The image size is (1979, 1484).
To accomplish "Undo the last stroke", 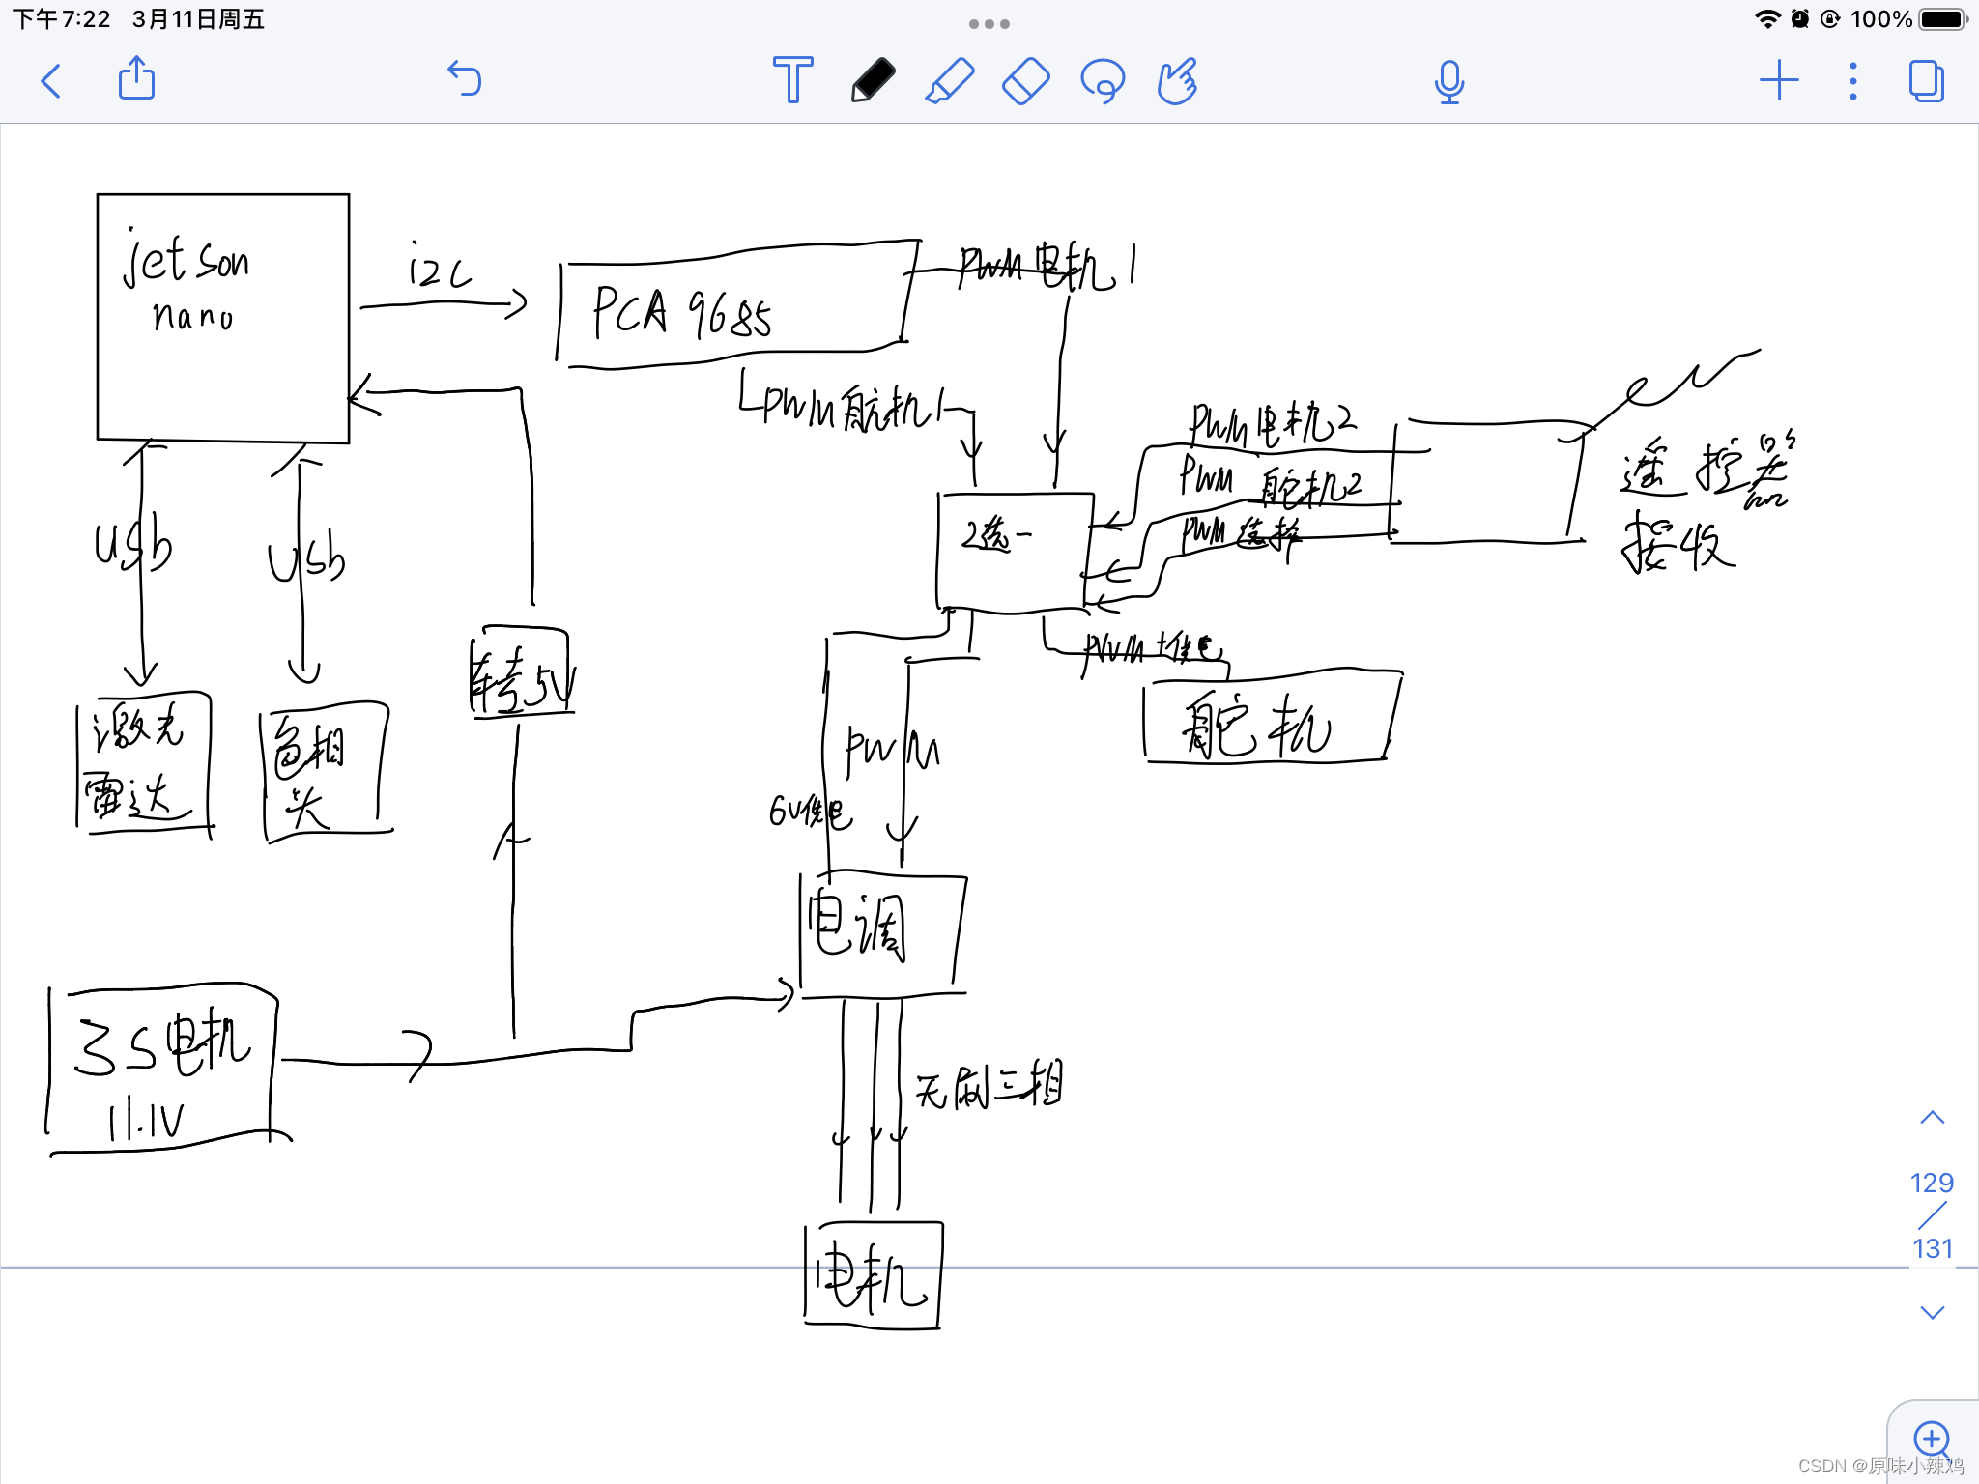I will click(465, 79).
